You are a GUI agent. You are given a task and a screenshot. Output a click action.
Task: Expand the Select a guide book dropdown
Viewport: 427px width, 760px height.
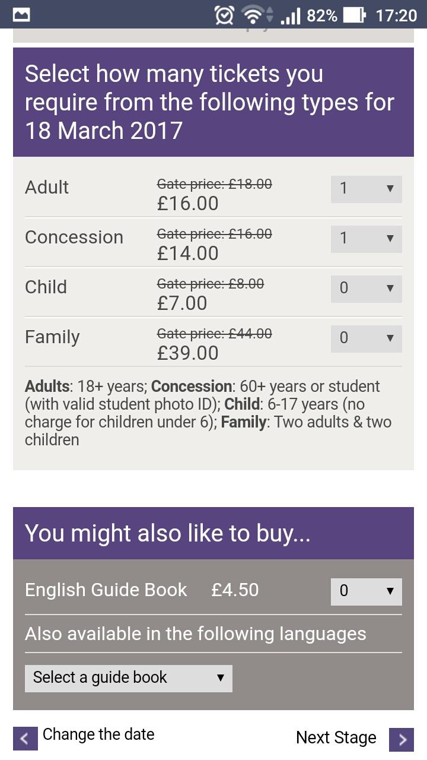coord(129,678)
